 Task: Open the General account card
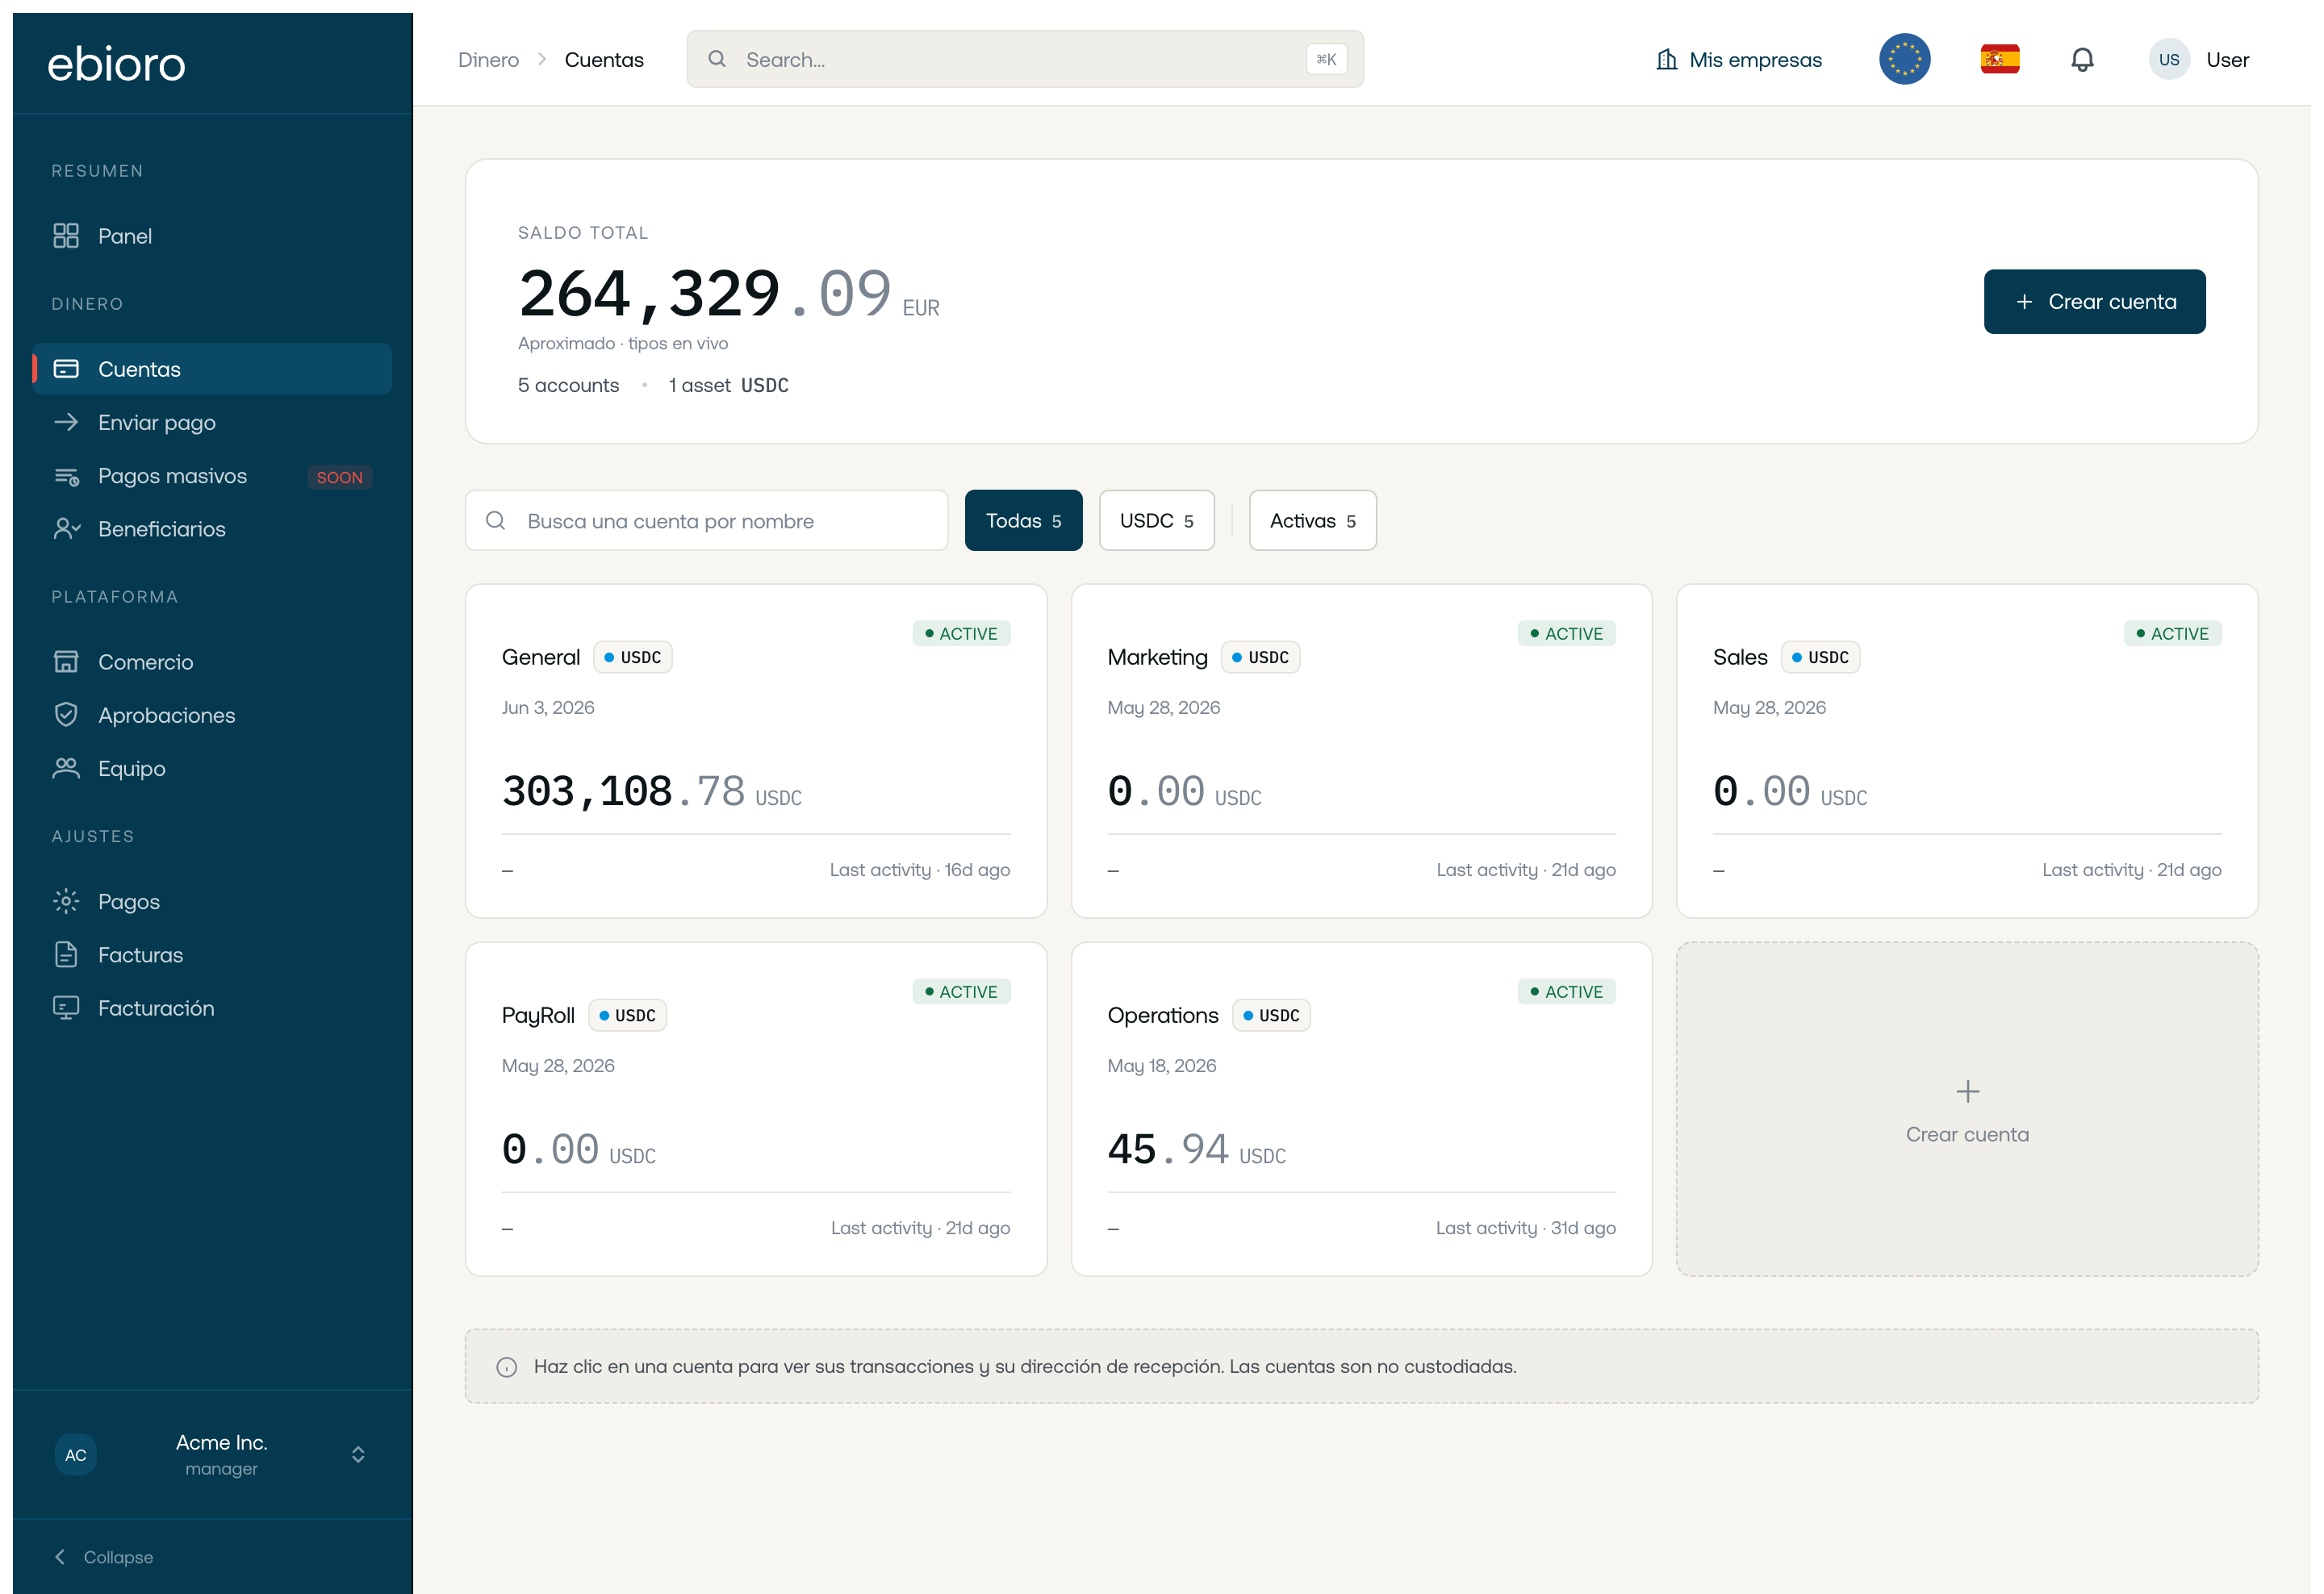click(756, 752)
